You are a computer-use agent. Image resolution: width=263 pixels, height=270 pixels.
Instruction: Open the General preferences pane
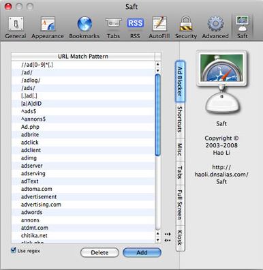tap(16, 27)
